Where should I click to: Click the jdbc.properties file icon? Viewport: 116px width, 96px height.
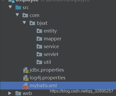pyautogui.click(x=26, y=70)
